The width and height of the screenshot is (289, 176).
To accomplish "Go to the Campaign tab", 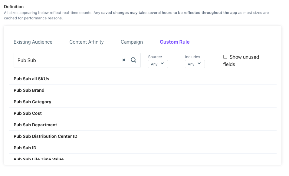I will [x=132, y=42].
